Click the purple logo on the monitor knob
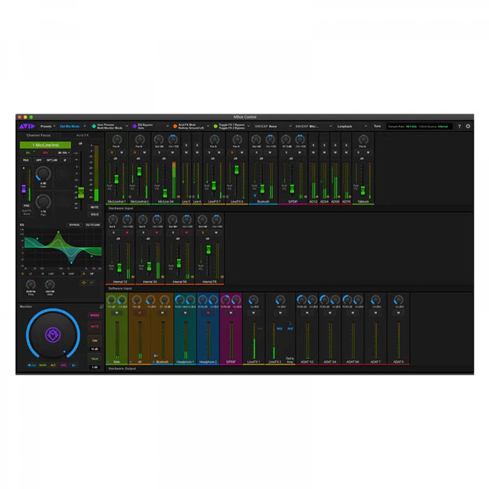This screenshot has width=489, height=489. pyautogui.click(x=53, y=335)
